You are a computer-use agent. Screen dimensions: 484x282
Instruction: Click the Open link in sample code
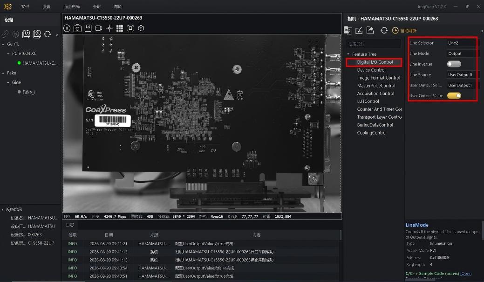point(466,274)
